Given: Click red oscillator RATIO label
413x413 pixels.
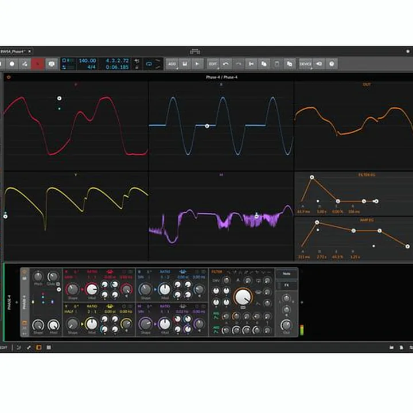Looking at the screenshot, I should [x=92, y=272].
